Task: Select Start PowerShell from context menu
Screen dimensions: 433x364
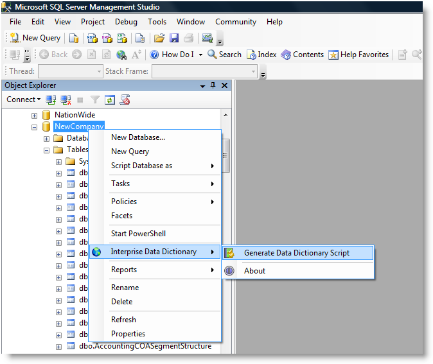Action: (138, 234)
